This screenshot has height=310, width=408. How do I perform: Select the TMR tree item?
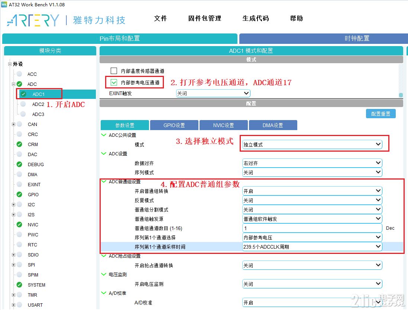(x=33, y=295)
